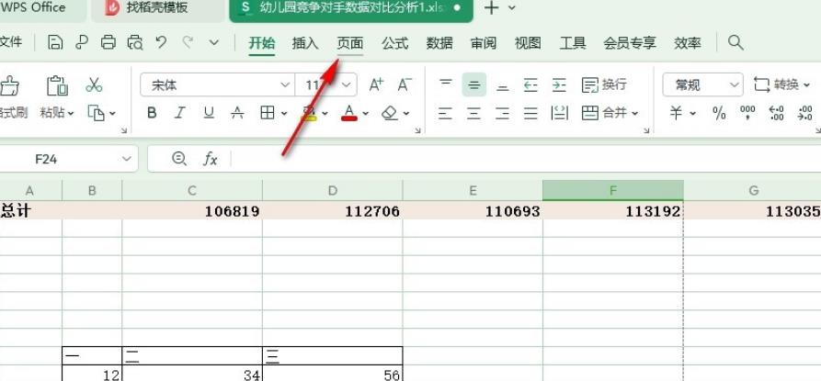Image resolution: width=821 pixels, height=381 pixels.
Task: Click the Eraser clear icon
Action: point(390,113)
